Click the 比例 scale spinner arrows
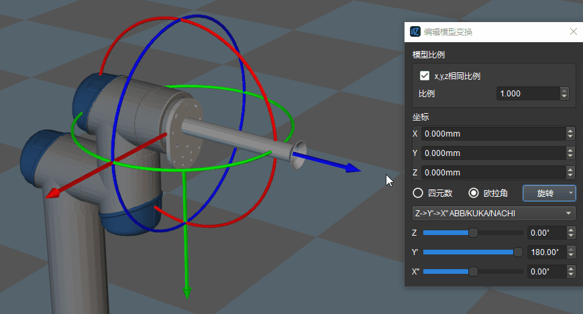This screenshot has height=314, width=583. tap(564, 94)
